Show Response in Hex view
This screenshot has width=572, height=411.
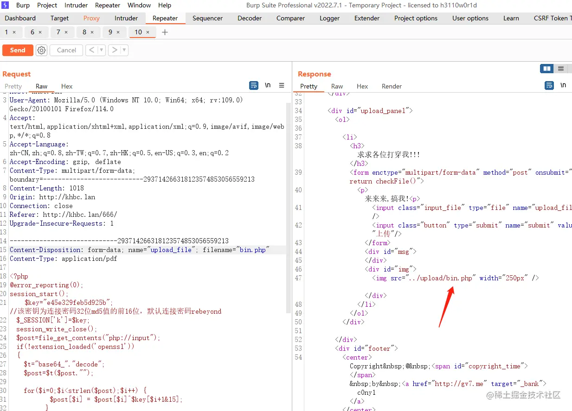[362, 86]
